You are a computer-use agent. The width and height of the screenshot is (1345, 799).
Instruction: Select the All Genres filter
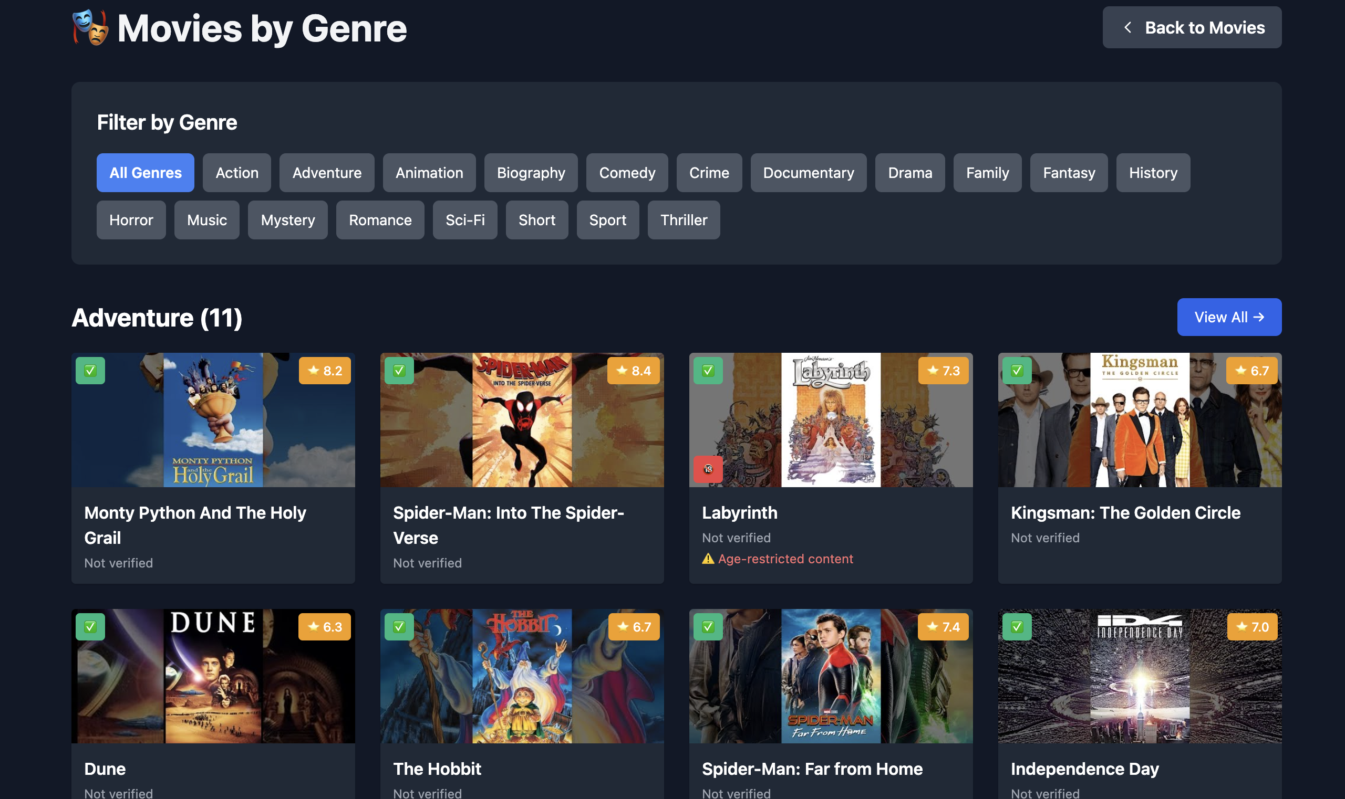146,173
